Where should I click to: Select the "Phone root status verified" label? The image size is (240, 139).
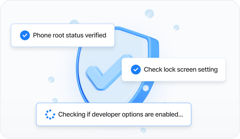click(x=69, y=35)
